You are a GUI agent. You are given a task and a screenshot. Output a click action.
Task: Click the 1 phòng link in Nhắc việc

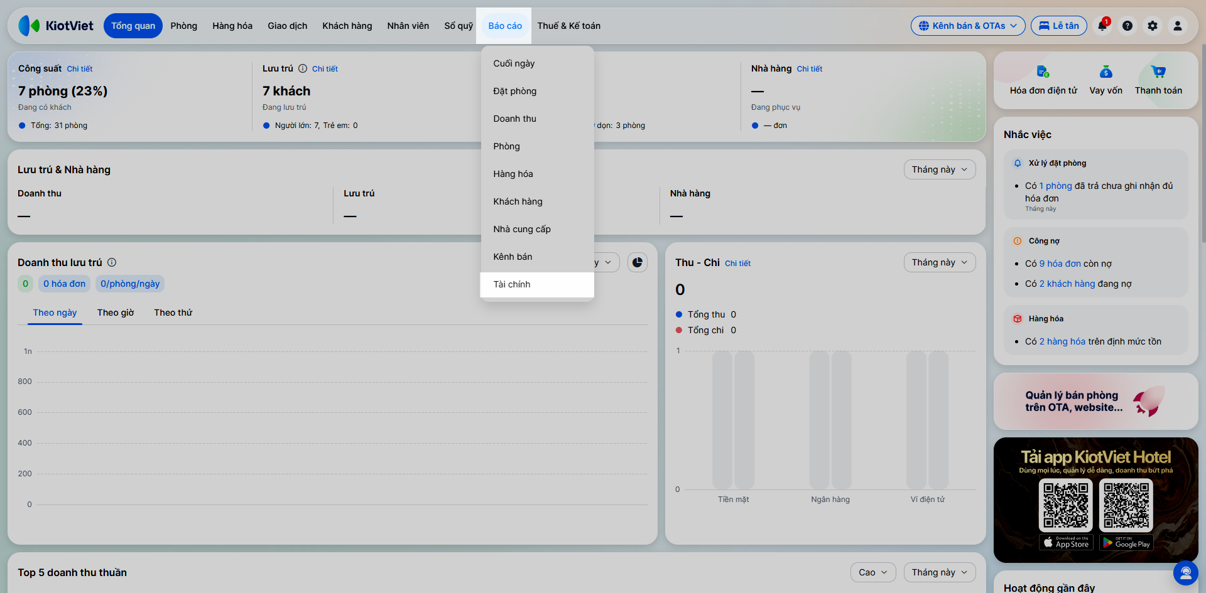1056,186
